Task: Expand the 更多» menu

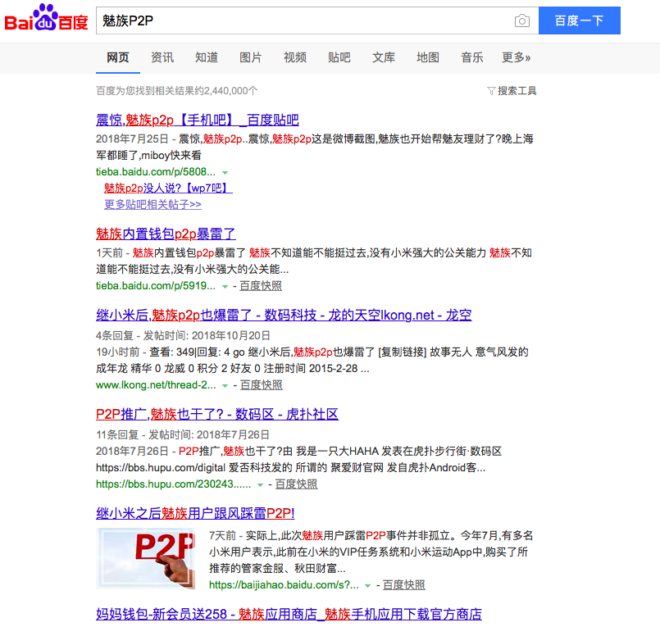Action: 517,57
